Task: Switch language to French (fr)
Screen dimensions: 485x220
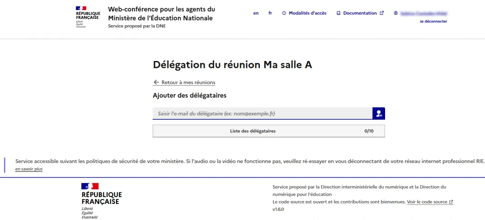Action: (270, 13)
